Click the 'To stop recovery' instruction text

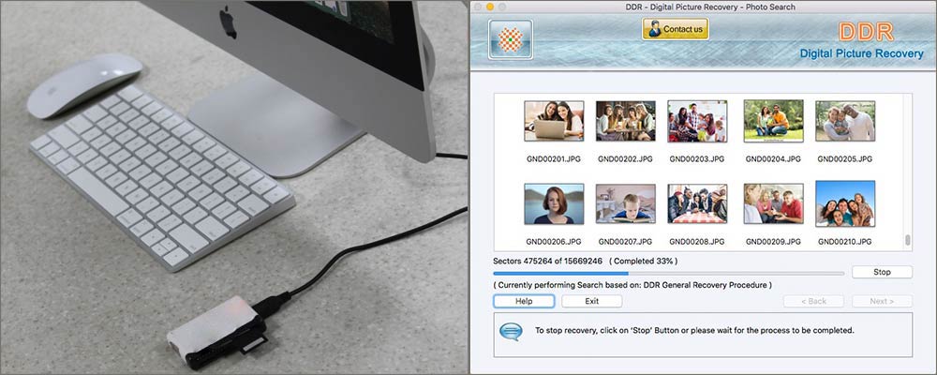click(x=694, y=330)
